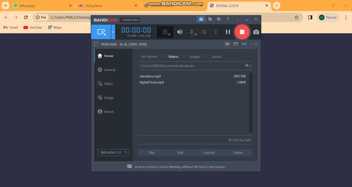Switch to the Images tab
Image resolution: width=352 pixels, height=187 pixels.
(x=195, y=57)
